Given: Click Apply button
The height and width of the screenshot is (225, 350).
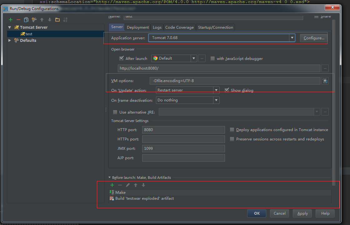Looking at the screenshot, I should (302, 213).
